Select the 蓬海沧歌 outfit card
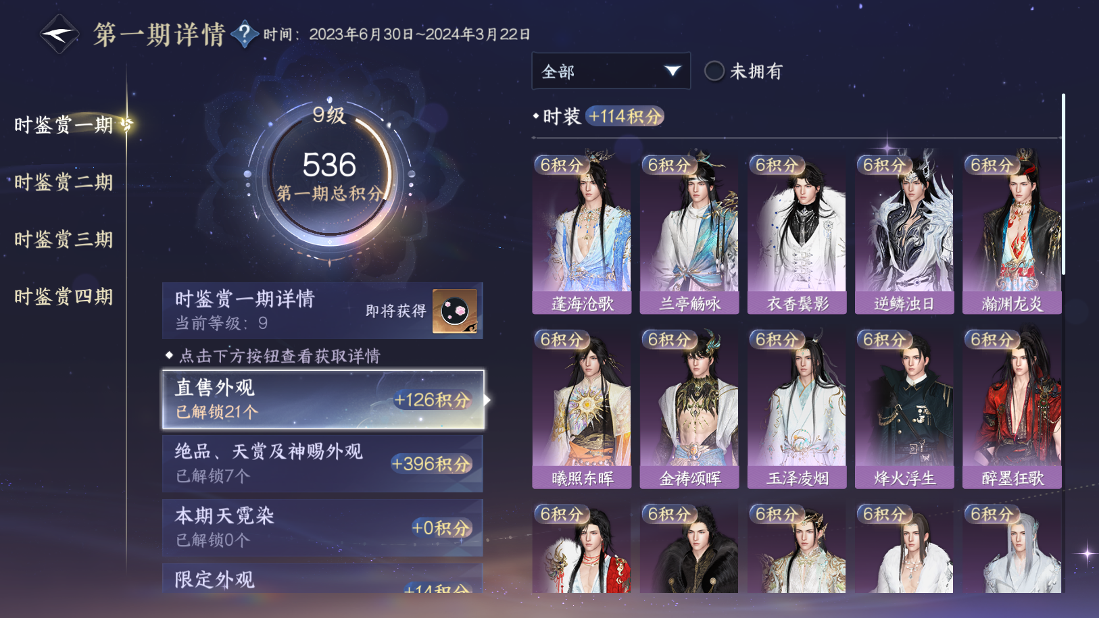Screen dimensions: 1099x618 click(x=582, y=232)
